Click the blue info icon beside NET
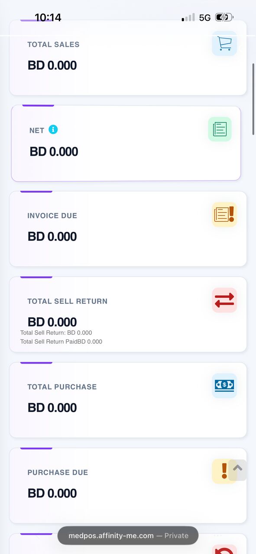This screenshot has height=554, width=256. [x=53, y=129]
